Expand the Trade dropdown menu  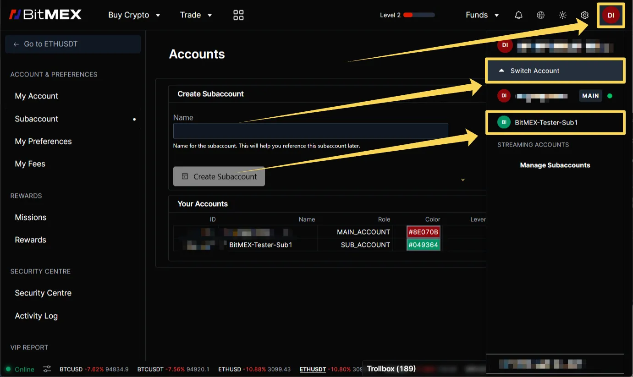click(x=196, y=15)
